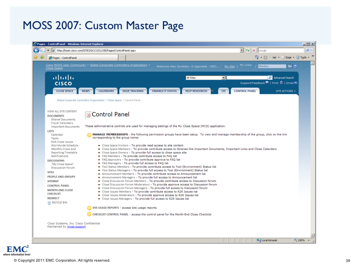
Task: Open the Tools menu dropdown
Action: [303, 58]
